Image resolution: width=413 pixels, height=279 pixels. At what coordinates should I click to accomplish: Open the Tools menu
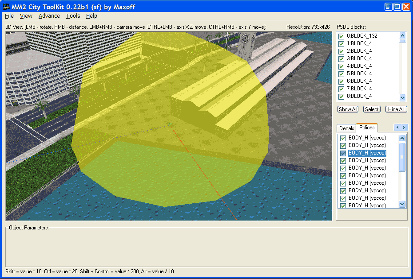(x=73, y=16)
